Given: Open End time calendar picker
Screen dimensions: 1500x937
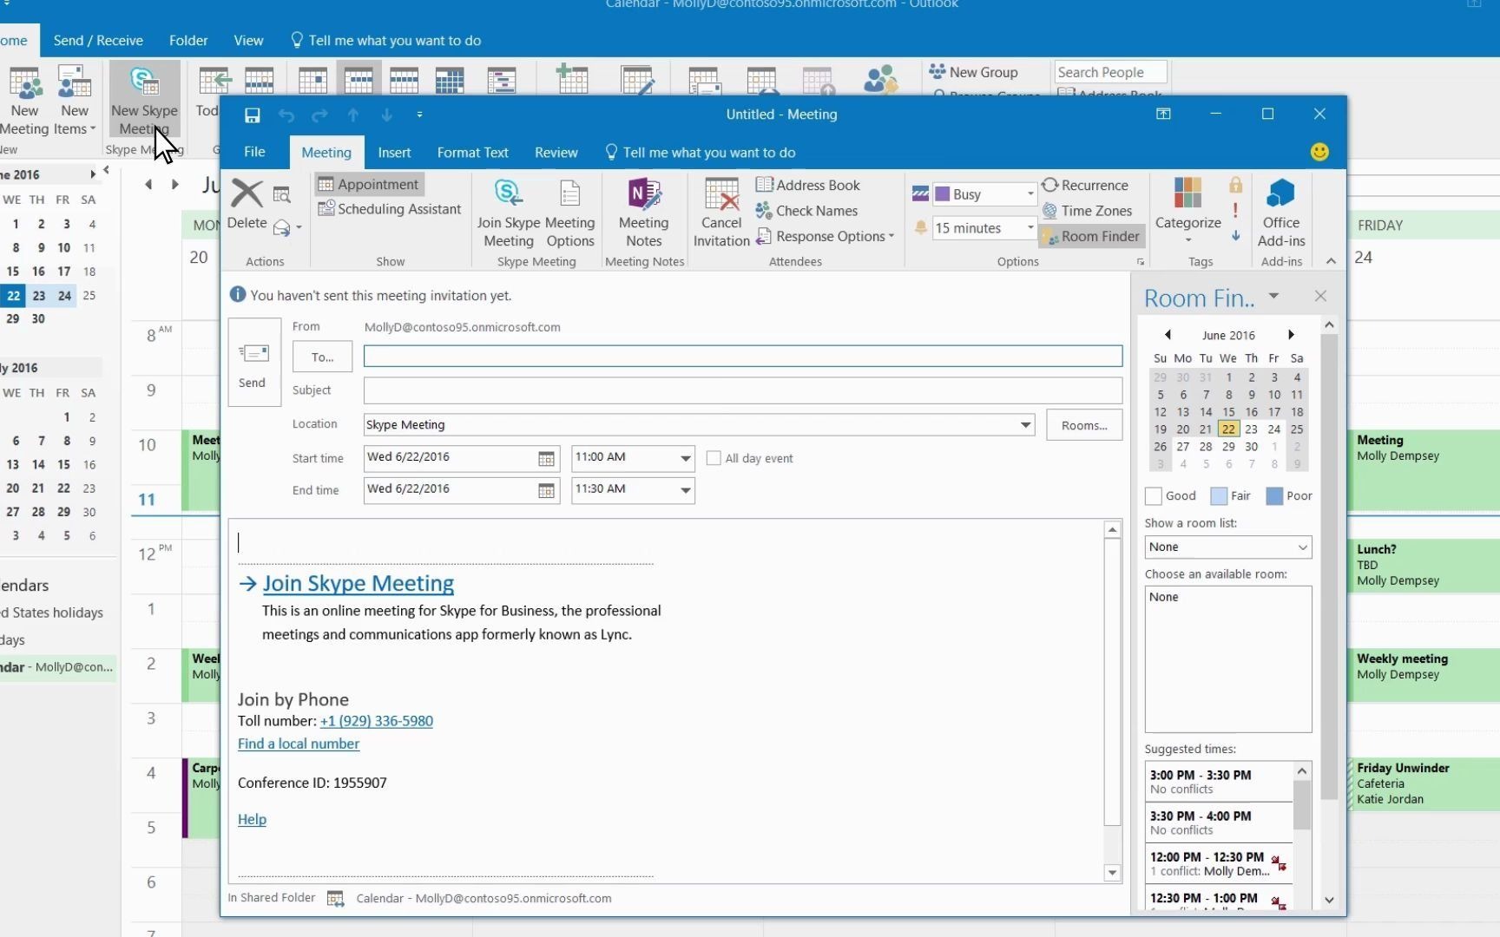Looking at the screenshot, I should point(546,490).
